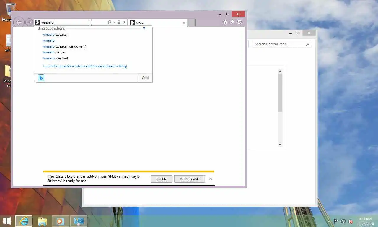Image resolution: width=378 pixels, height=227 pixels.
Task: Click the network tray icon
Action: coord(343,221)
